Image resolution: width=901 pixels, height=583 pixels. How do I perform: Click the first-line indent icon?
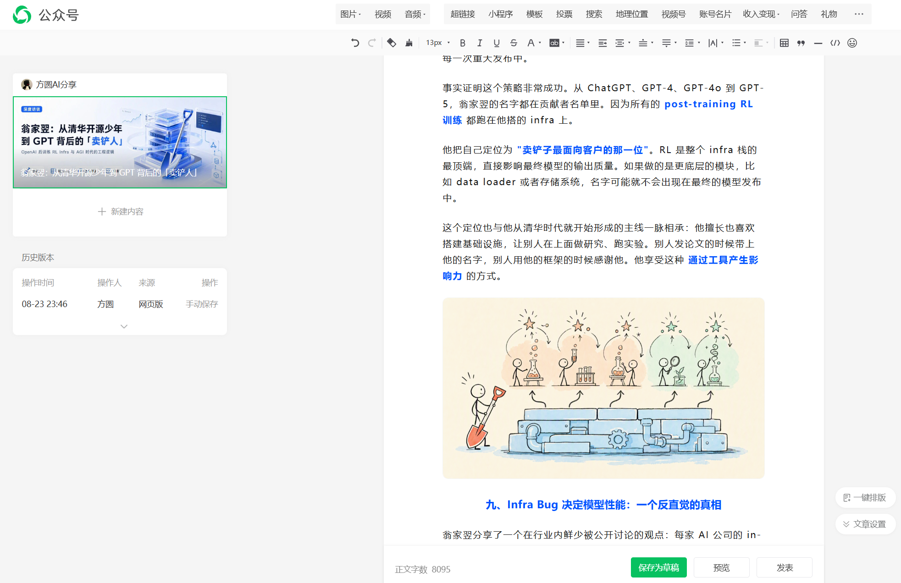click(603, 43)
